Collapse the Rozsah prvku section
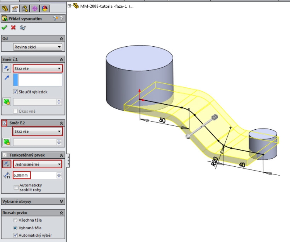Viewport: 290px width, 242px height. 61,213
